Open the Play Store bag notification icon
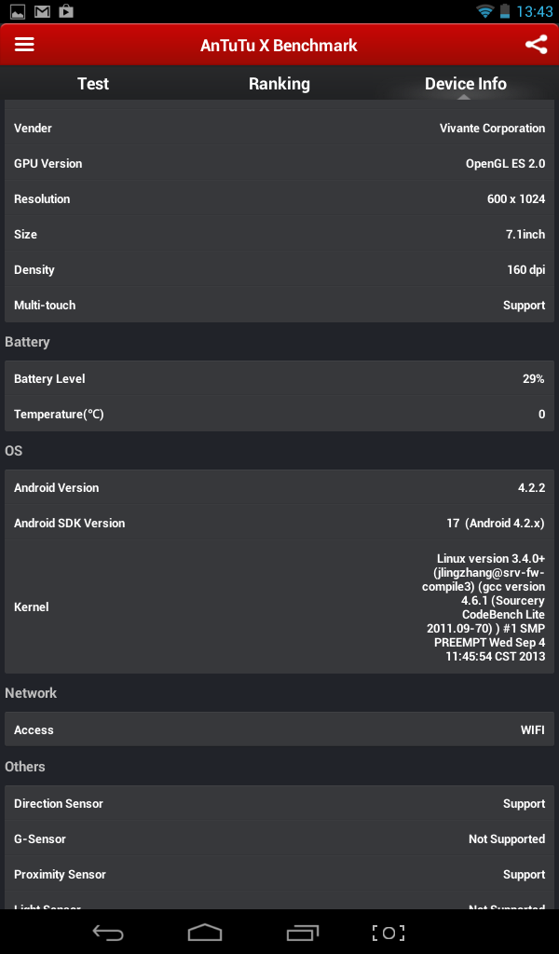The image size is (559, 954). (66, 11)
